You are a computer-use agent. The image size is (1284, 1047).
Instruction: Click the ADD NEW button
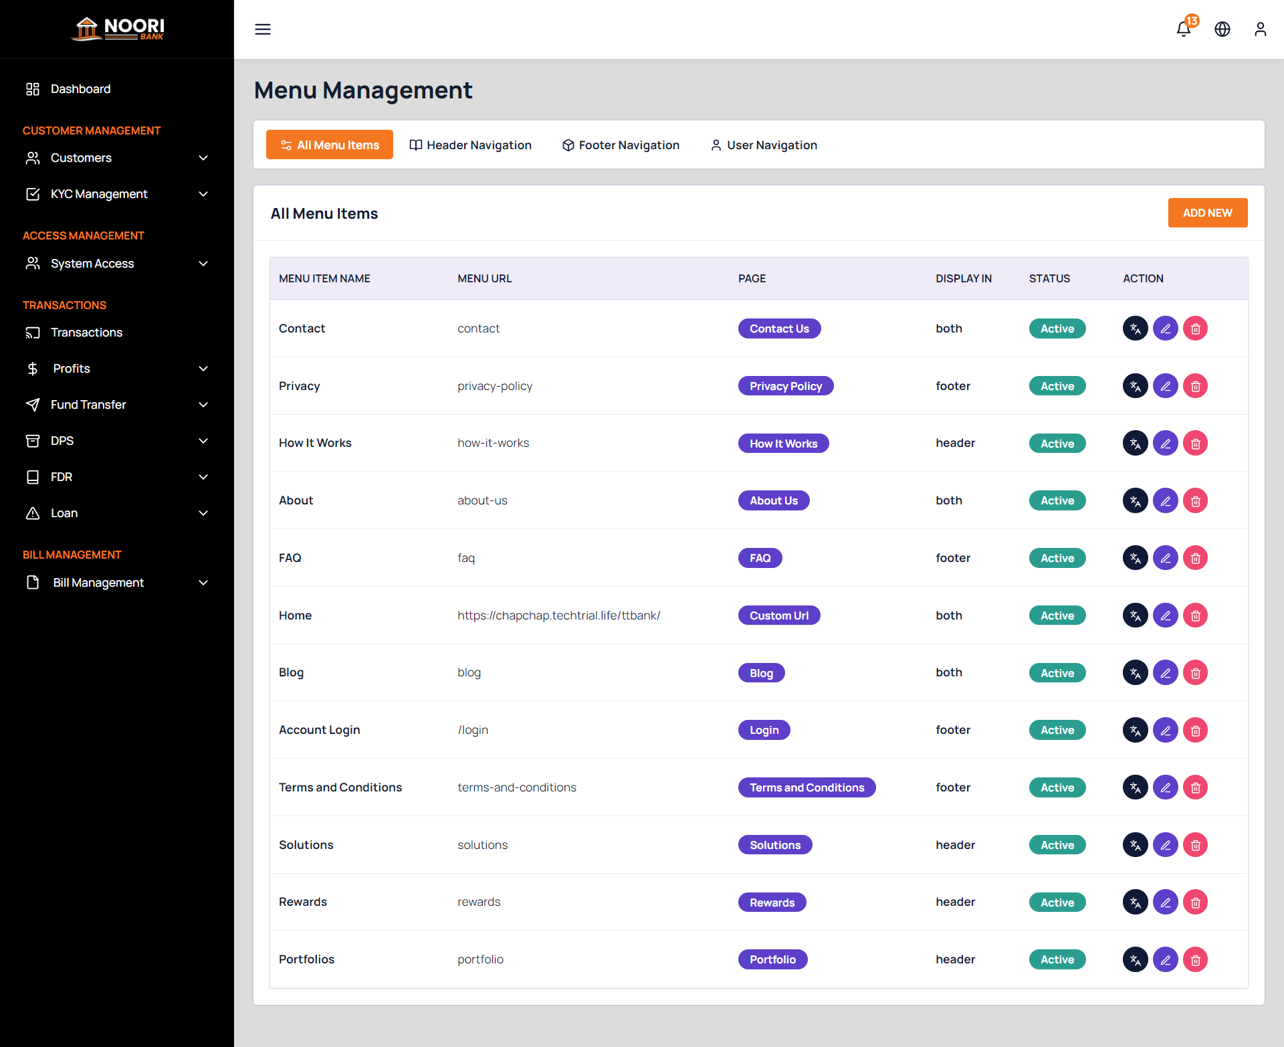pos(1207,213)
